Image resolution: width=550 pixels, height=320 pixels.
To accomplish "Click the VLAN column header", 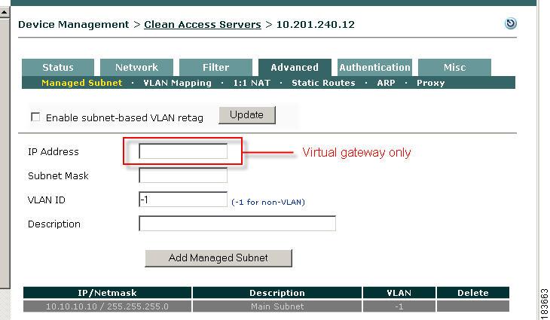I will click(399, 293).
